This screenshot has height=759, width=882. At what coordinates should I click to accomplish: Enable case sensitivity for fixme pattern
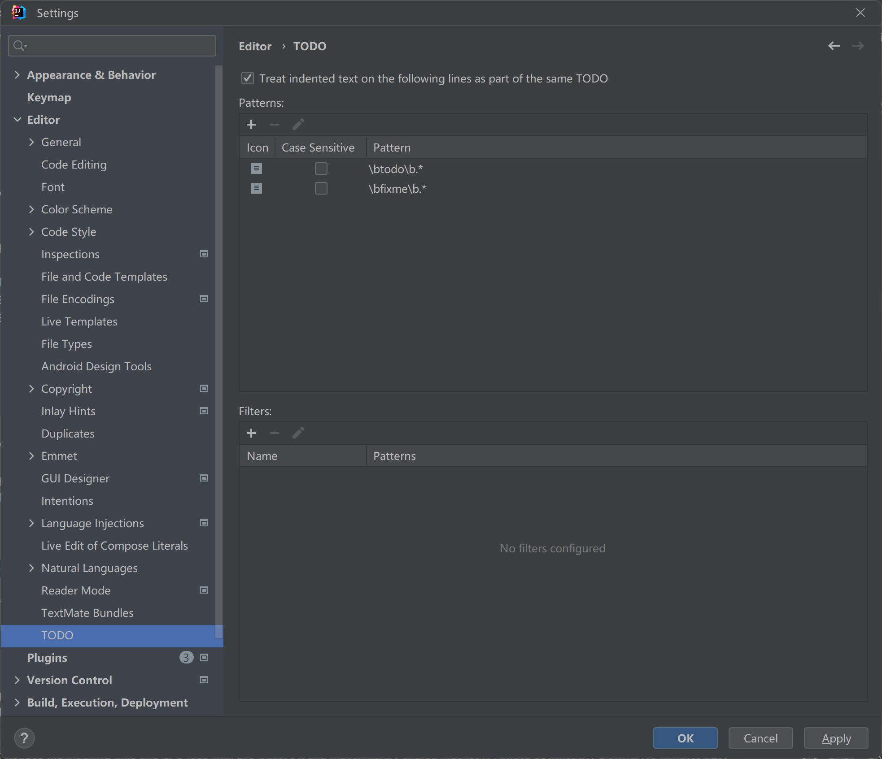click(x=321, y=188)
